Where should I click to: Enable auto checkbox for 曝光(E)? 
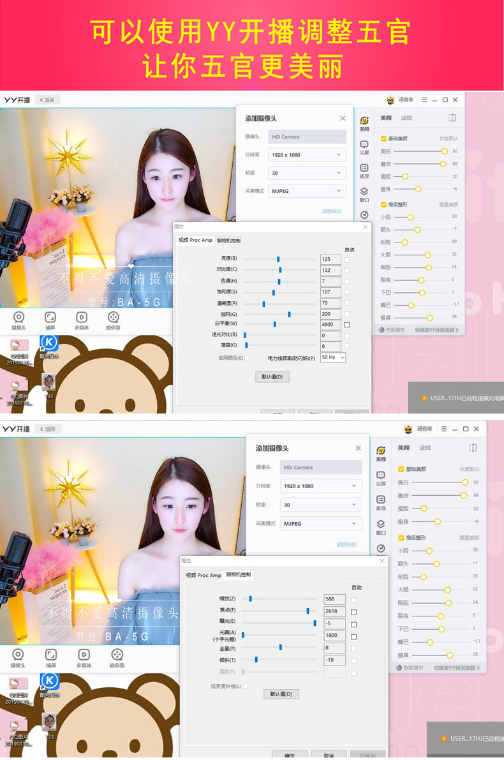coord(354,624)
